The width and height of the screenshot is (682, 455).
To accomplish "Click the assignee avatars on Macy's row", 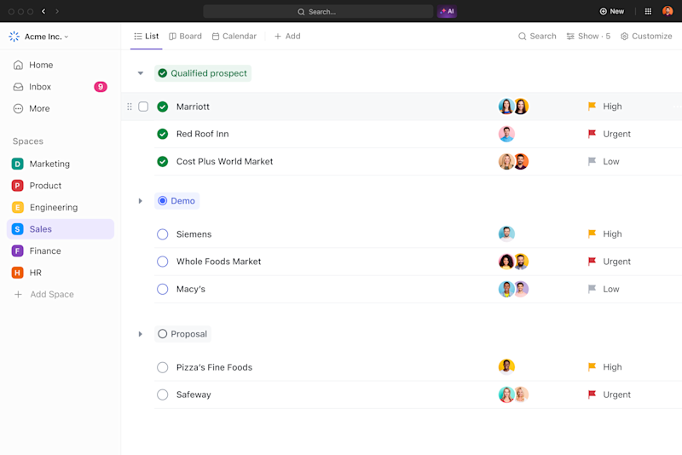I will tap(513, 289).
